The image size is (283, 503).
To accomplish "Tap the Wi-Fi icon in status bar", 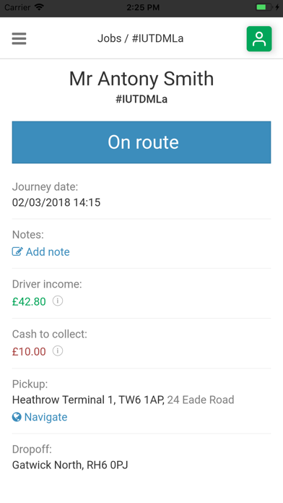I will [39, 7].
